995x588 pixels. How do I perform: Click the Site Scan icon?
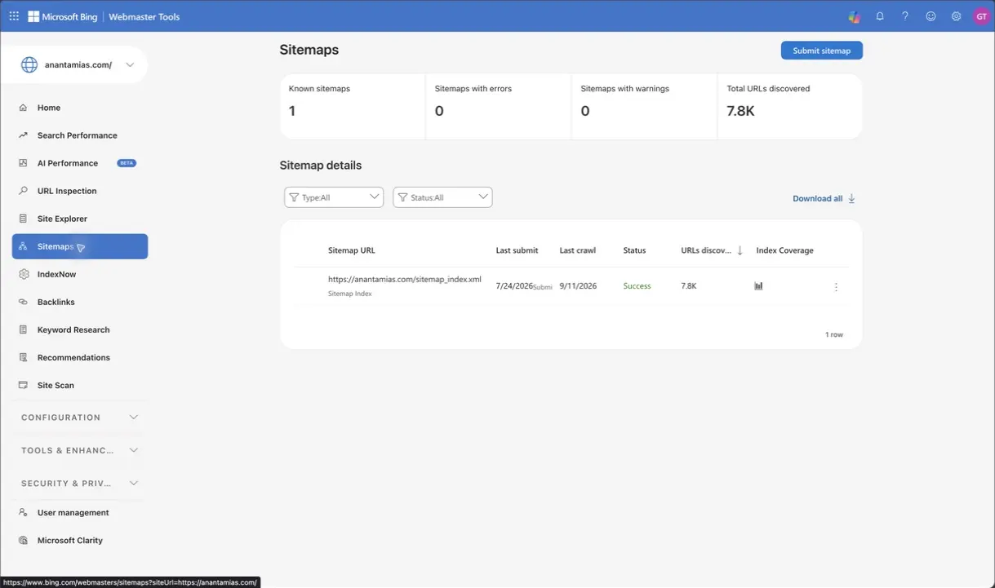[x=23, y=385]
